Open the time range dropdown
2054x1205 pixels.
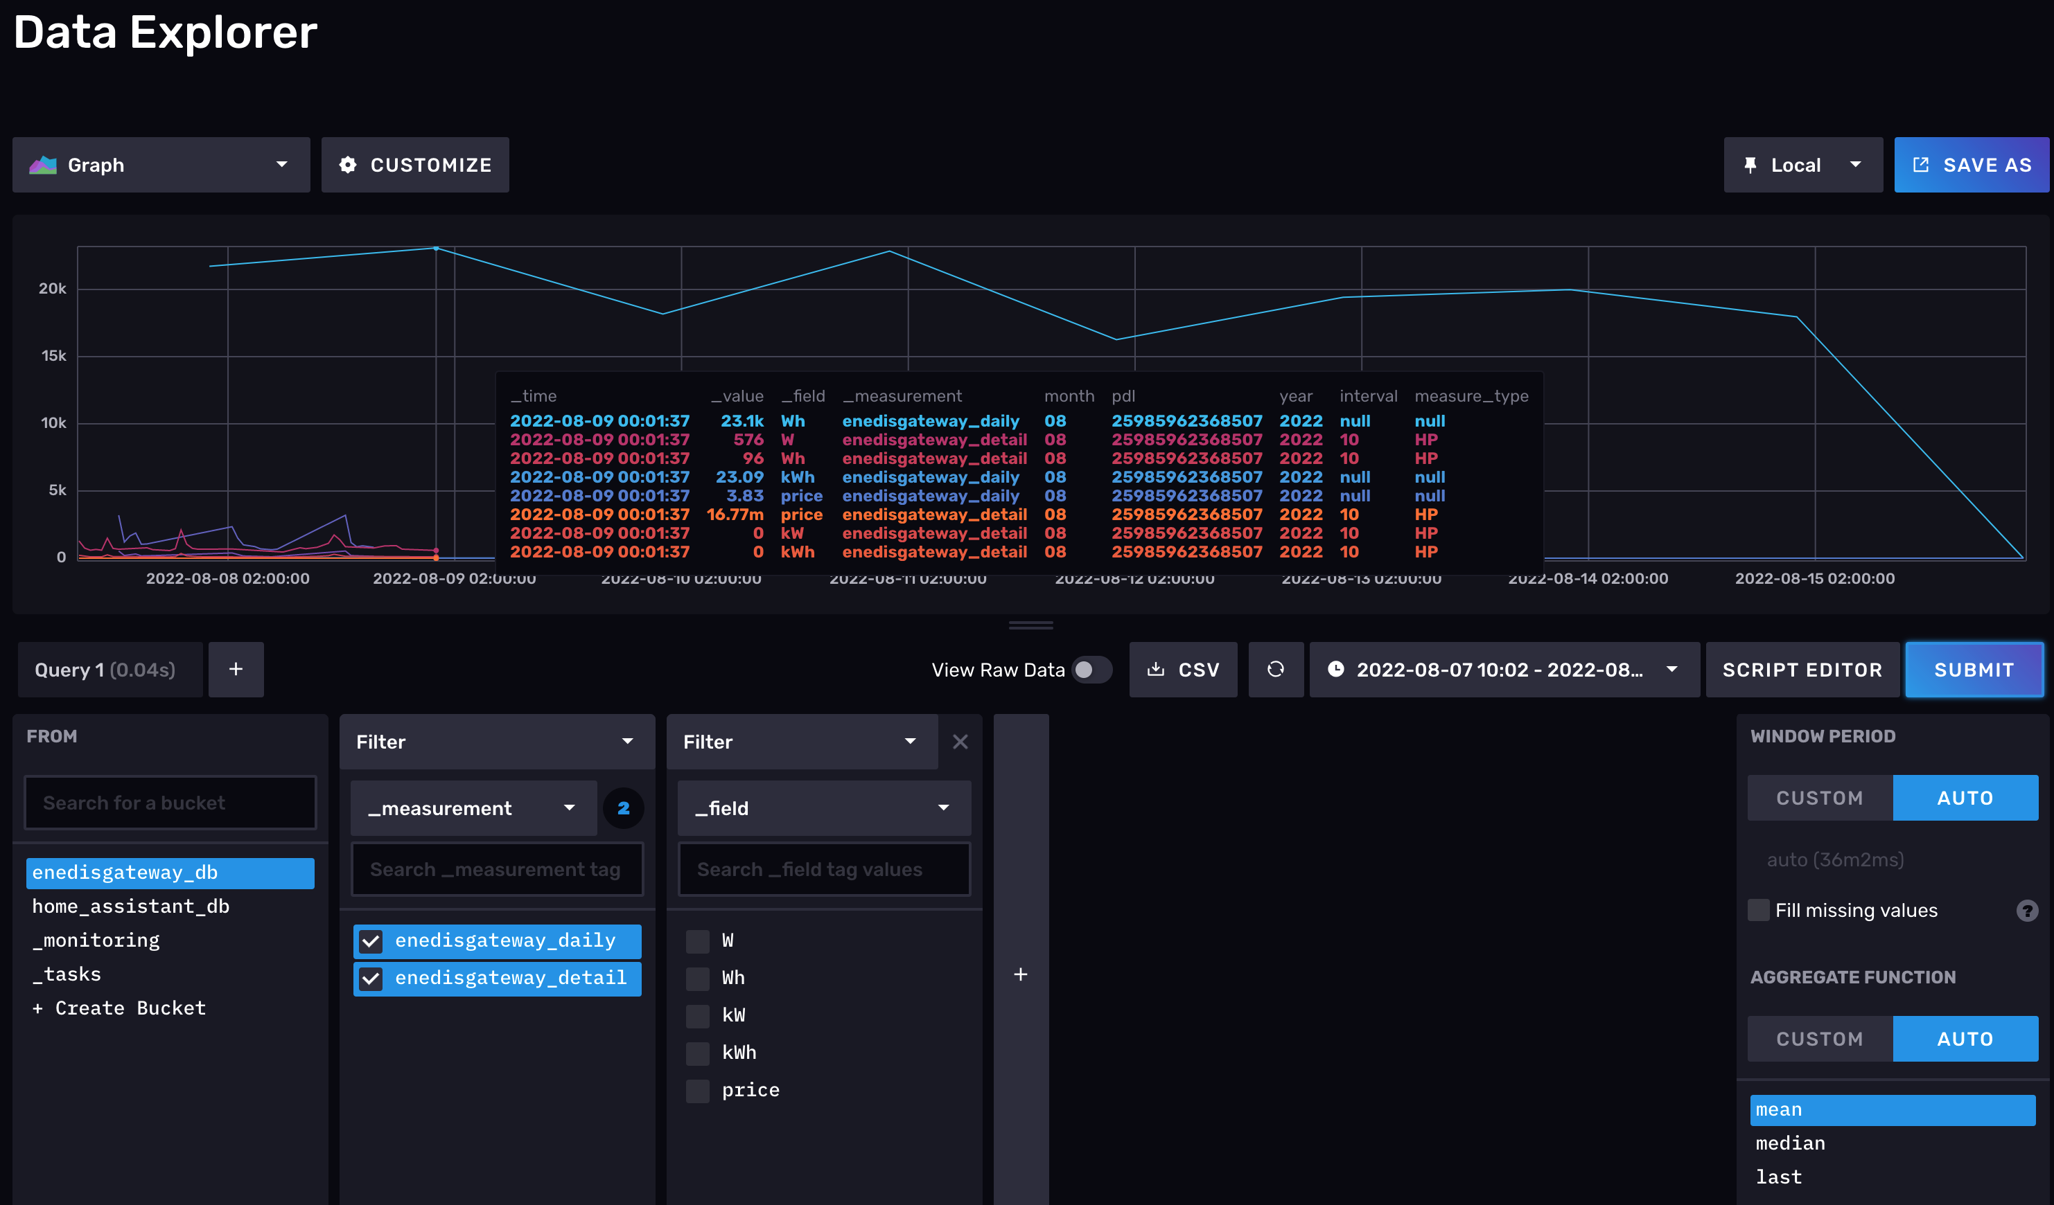coord(1504,670)
